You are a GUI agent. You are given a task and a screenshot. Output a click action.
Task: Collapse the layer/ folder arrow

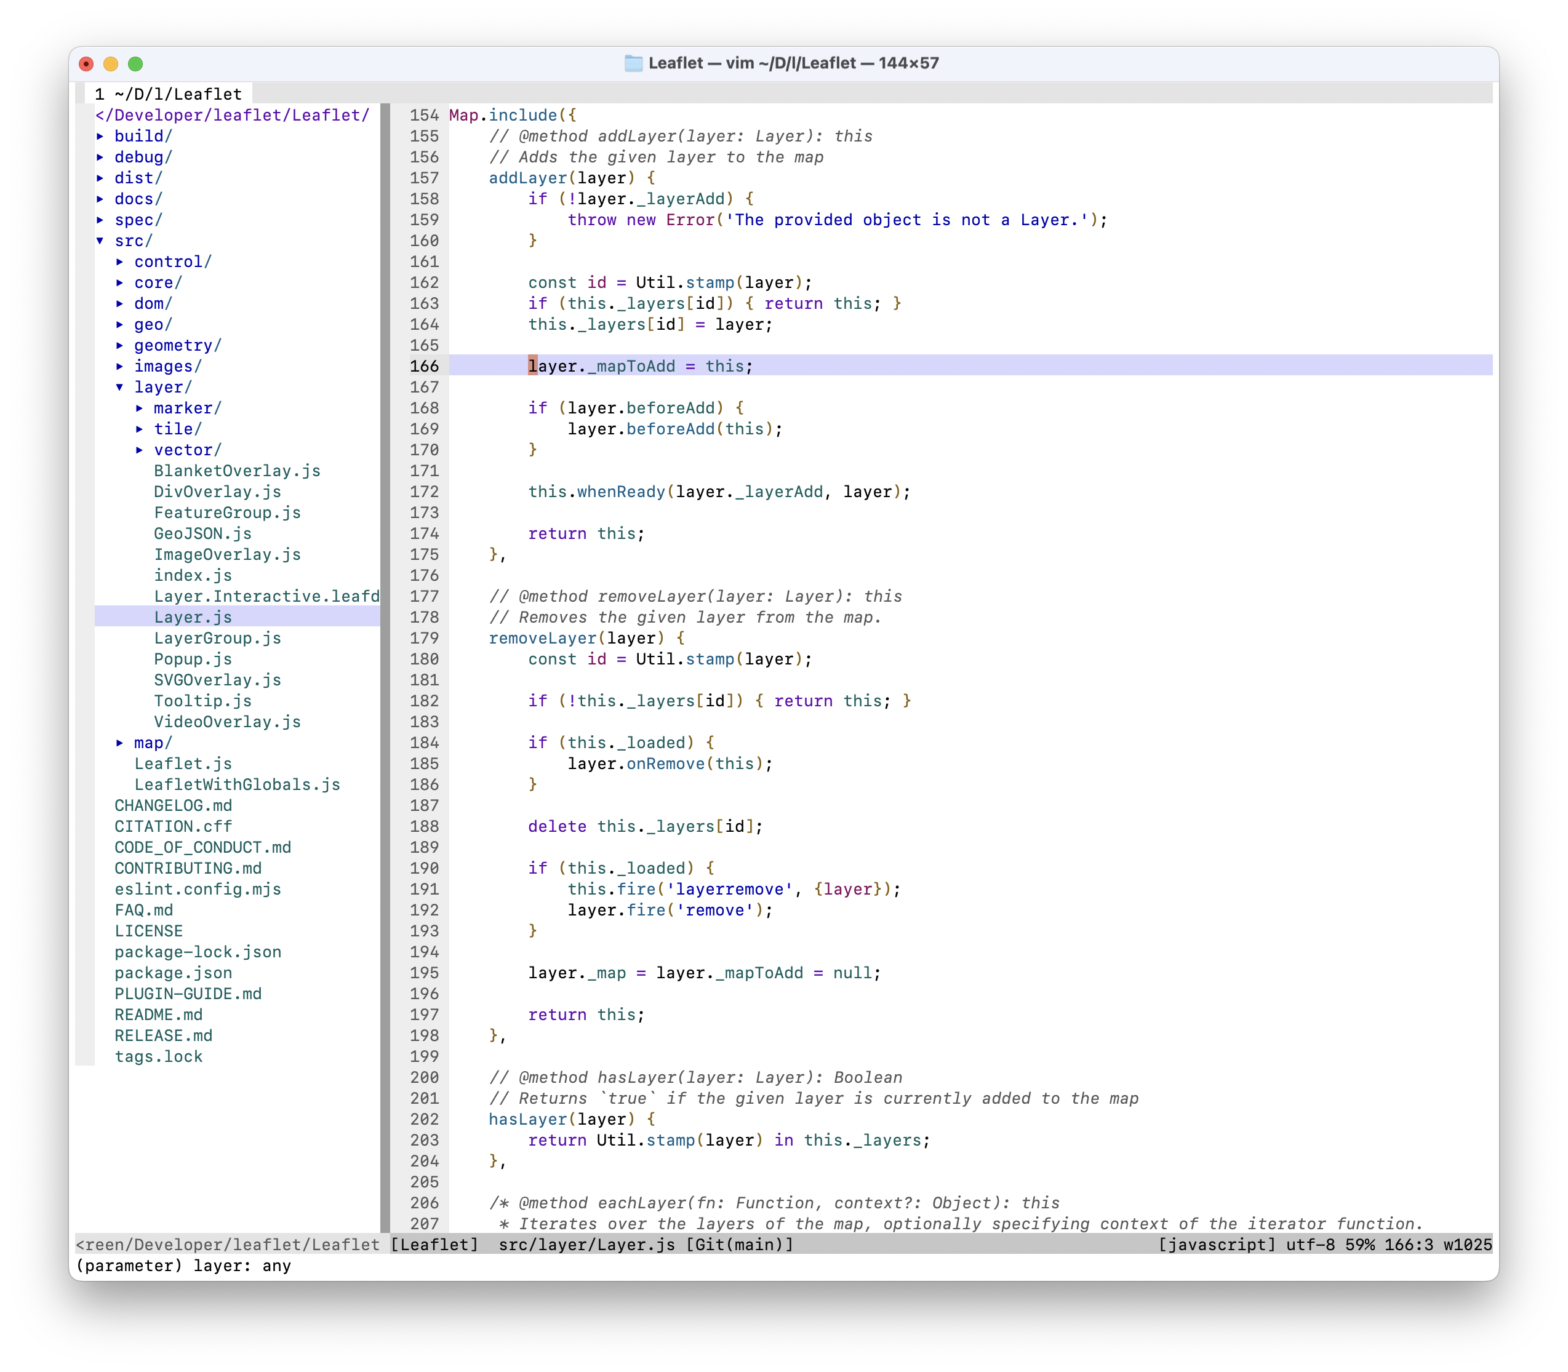tap(120, 388)
